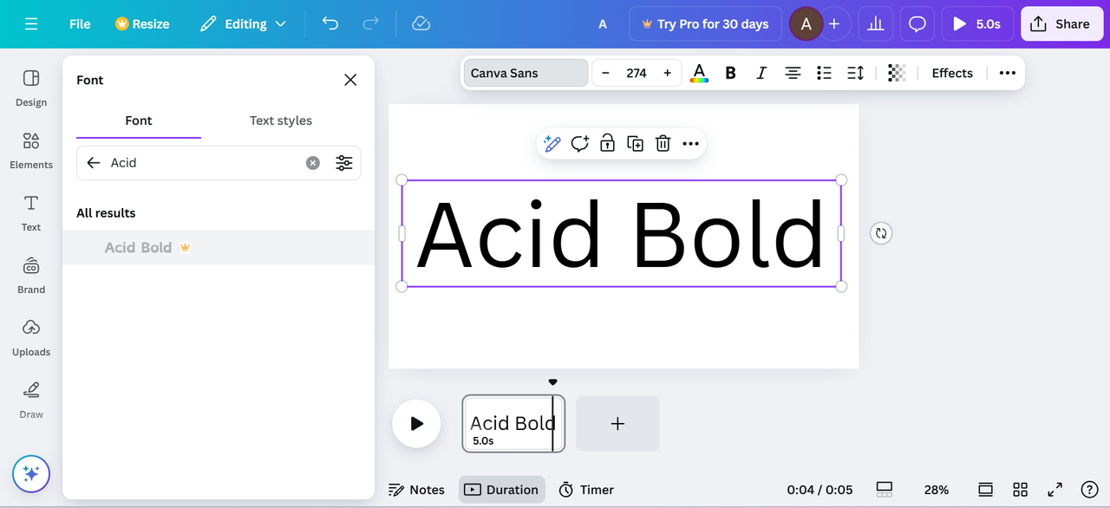
Task: Open font search filters
Action: [344, 163]
